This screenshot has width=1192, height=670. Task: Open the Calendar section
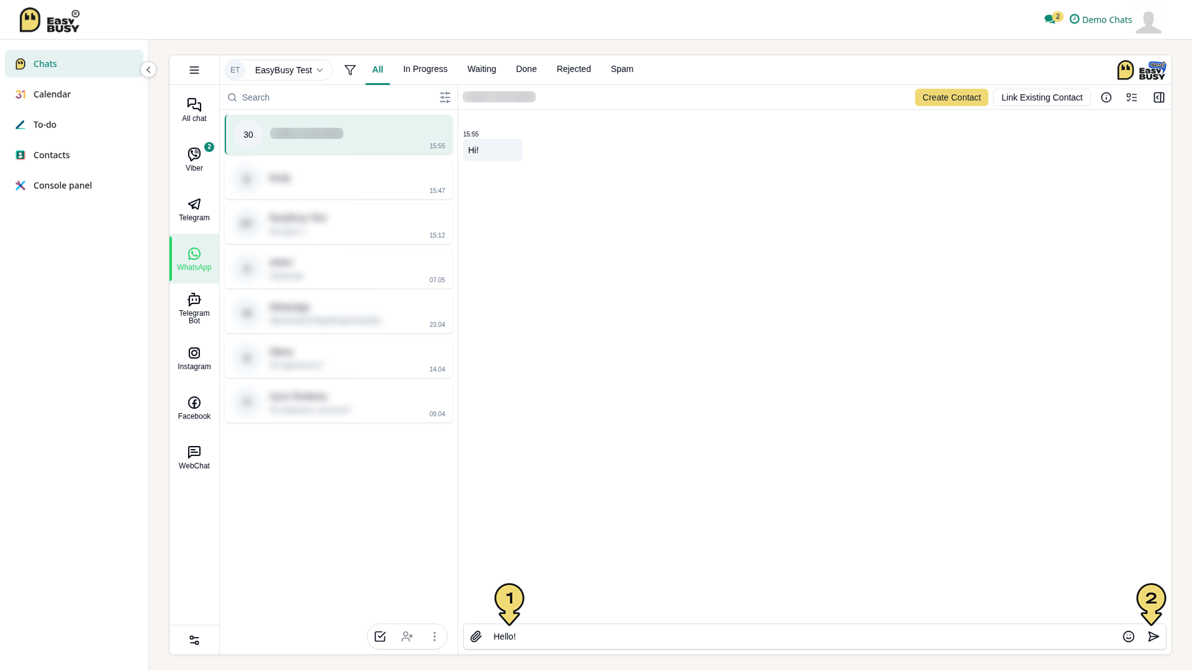[x=74, y=94]
